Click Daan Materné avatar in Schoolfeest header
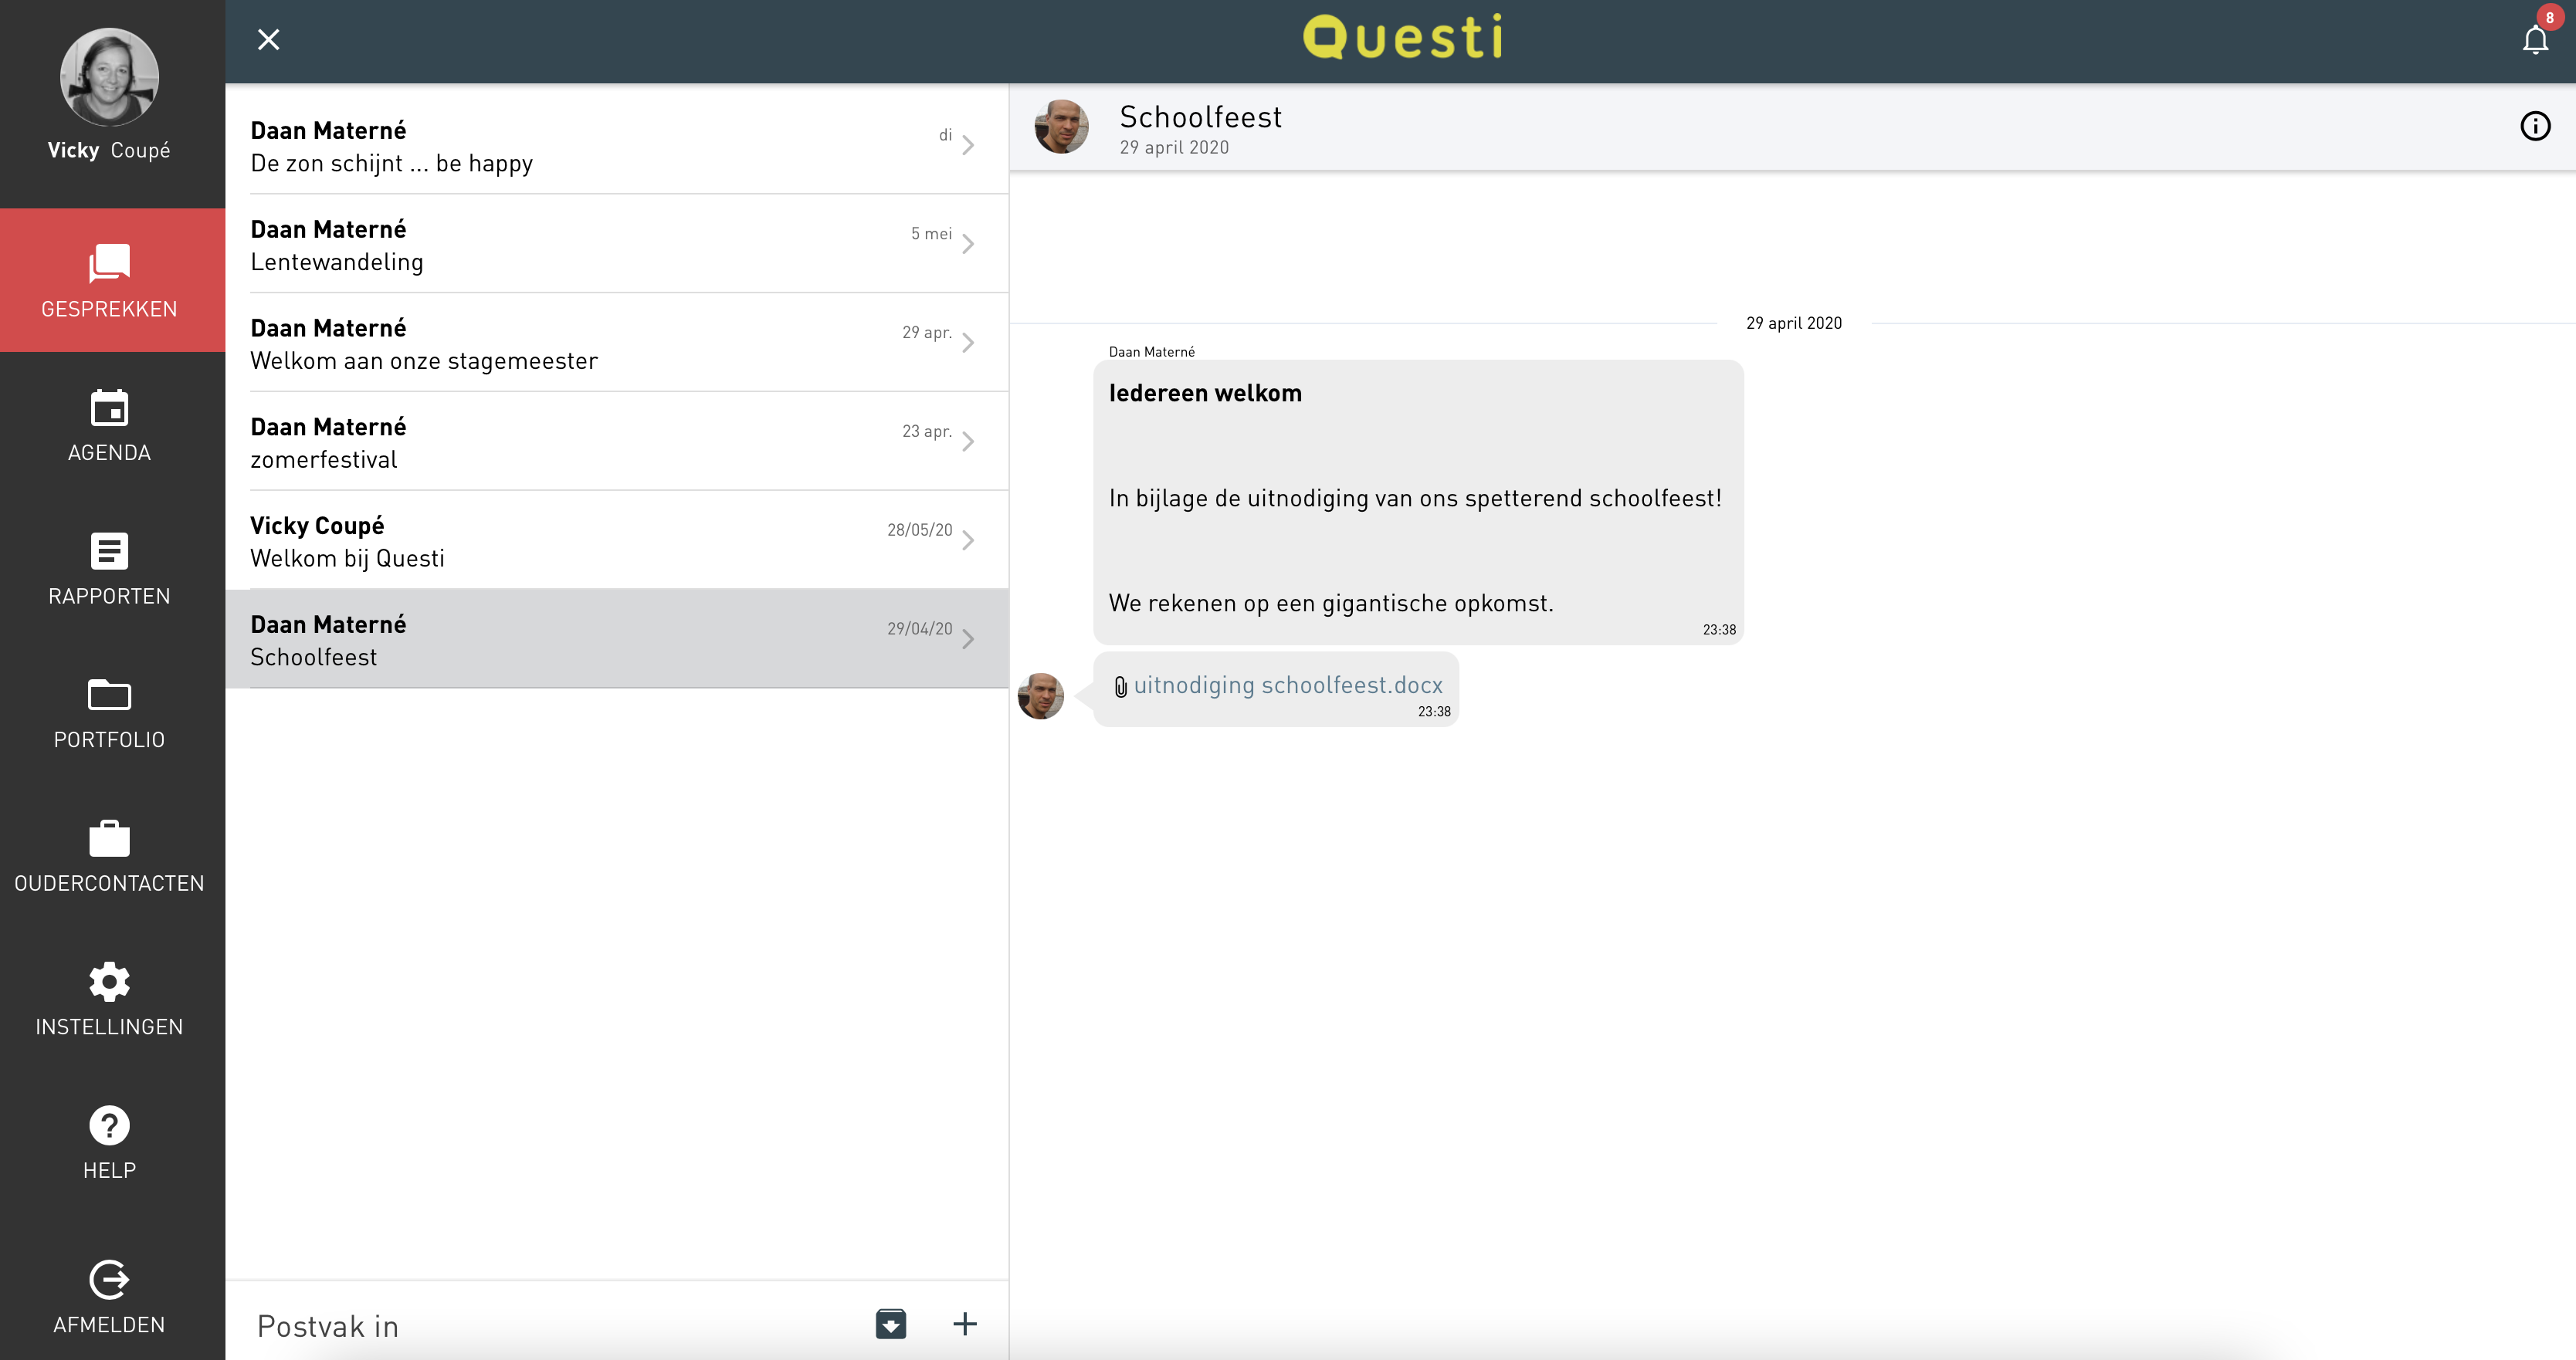The height and width of the screenshot is (1360, 2576). pyautogui.click(x=1061, y=126)
